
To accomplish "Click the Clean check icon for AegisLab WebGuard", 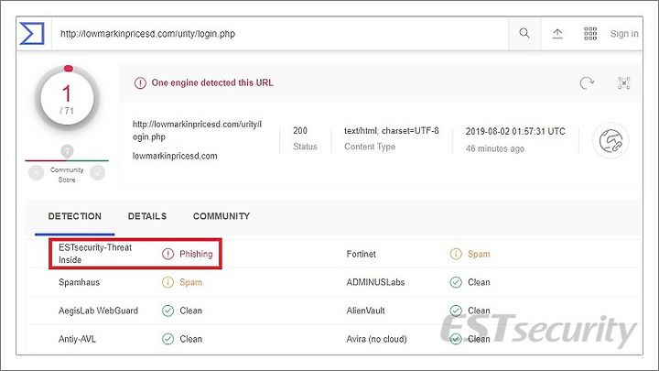I will click(x=167, y=311).
